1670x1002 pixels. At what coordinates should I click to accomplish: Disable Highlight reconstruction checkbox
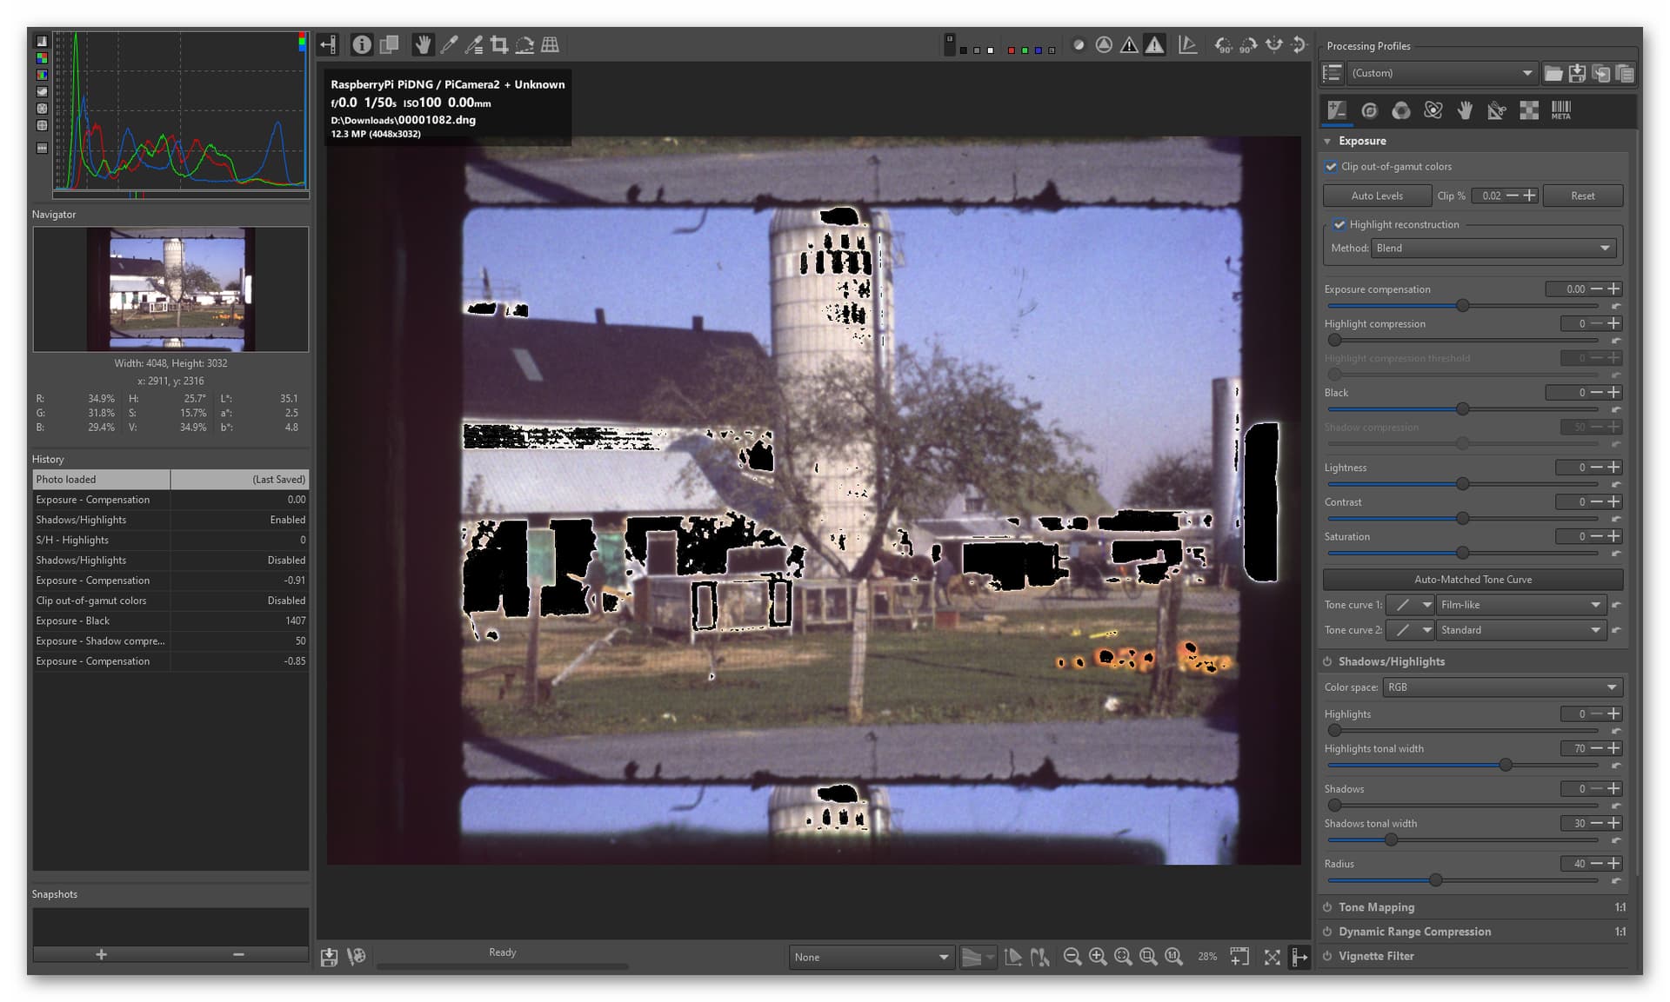point(1339,224)
